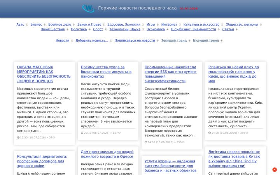Click Добавить новость... link
280x175 pixels.
coord(92,40)
